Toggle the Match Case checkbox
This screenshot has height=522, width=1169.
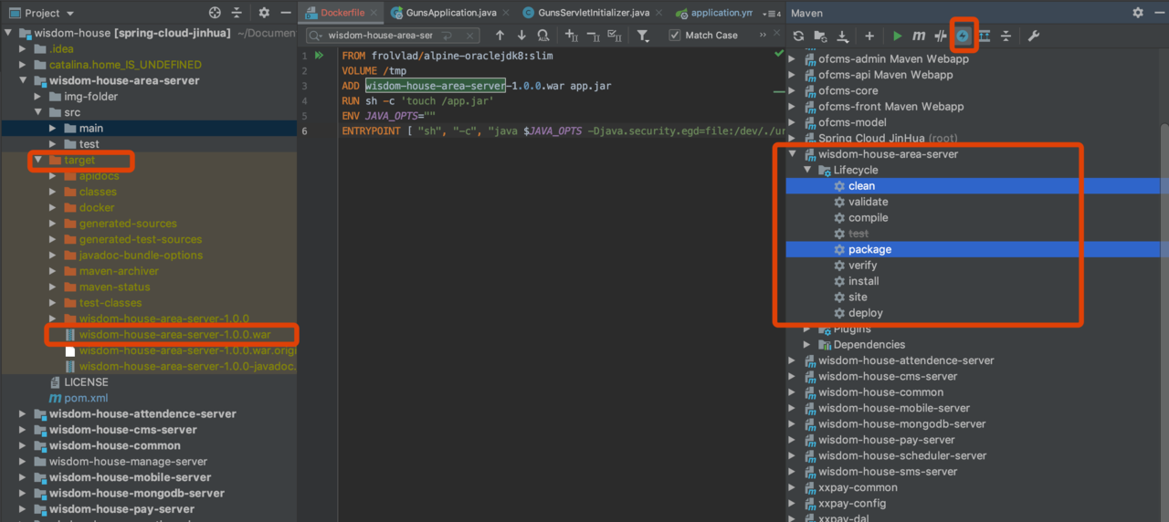click(675, 36)
